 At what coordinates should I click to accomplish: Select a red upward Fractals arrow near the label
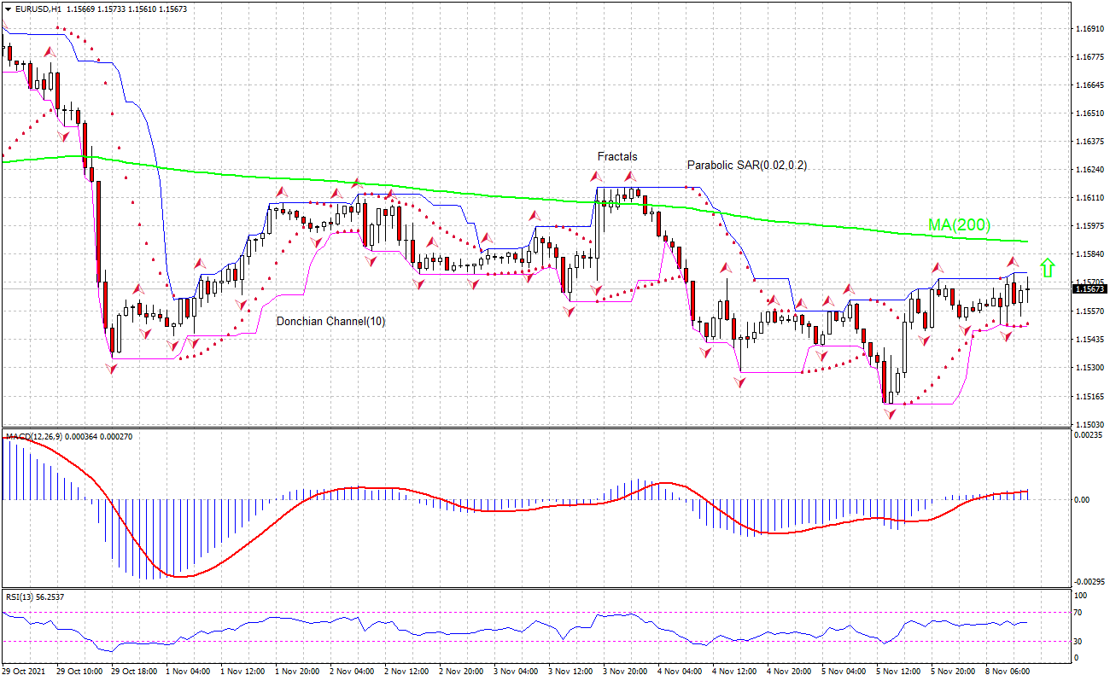(595, 175)
